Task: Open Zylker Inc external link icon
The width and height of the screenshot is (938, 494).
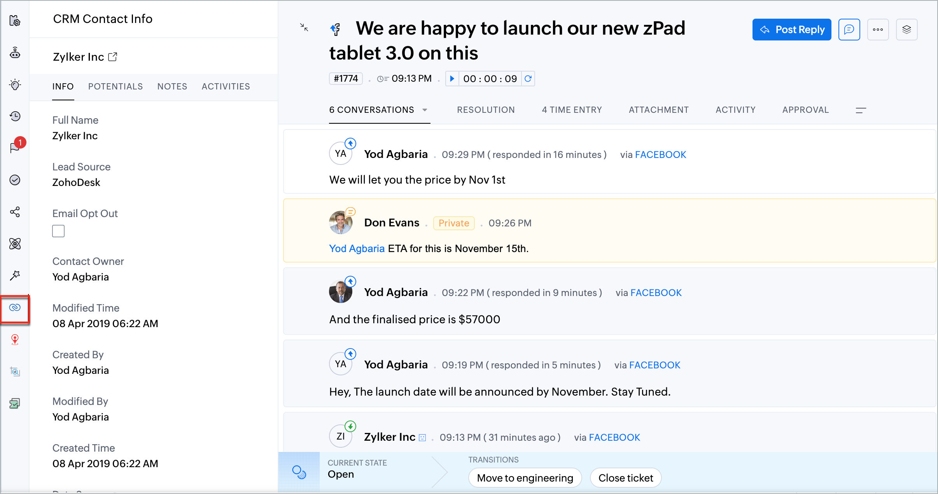Action: coord(113,57)
